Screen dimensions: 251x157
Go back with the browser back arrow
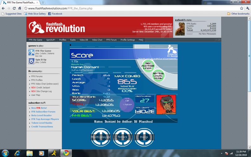[3, 8]
